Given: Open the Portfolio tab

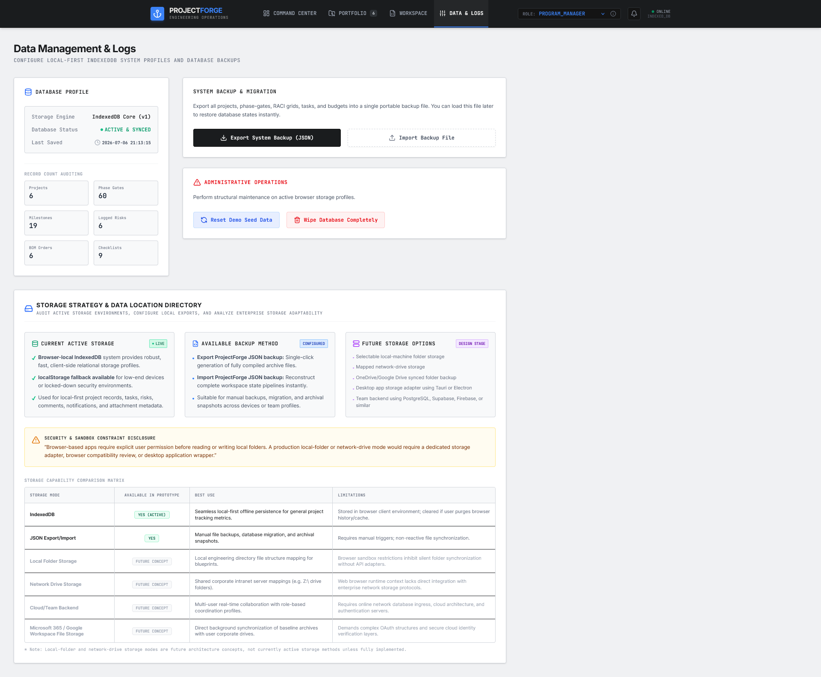Looking at the screenshot, I should (353, 14).
